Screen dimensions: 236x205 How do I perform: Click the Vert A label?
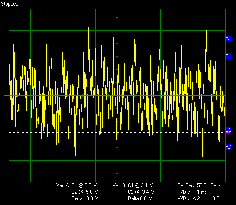click(62, 185)
